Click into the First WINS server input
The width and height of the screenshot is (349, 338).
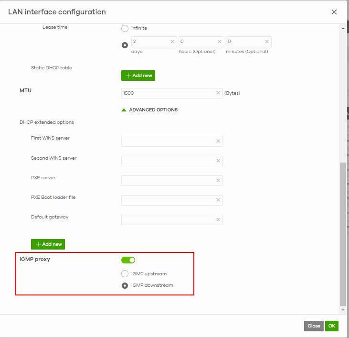[167, 141]
